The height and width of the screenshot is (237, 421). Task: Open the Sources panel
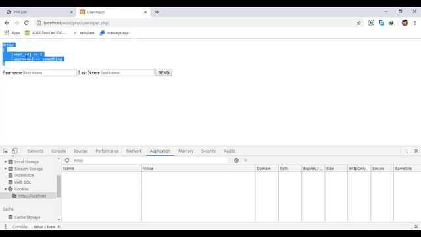click(x=81, y=151)
